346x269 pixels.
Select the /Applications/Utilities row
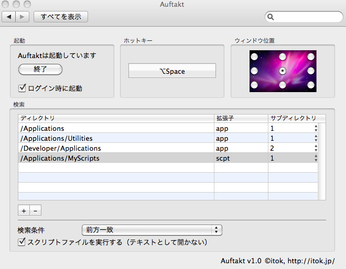[x=168, y=138]
